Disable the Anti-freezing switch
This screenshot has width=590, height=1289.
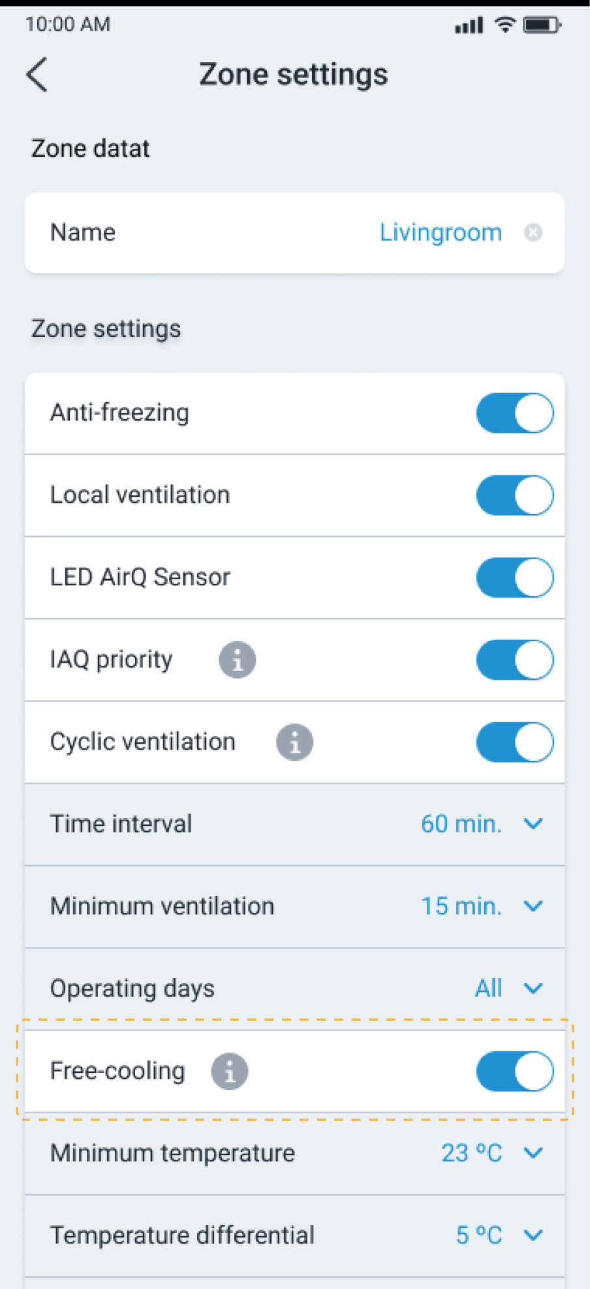(515, 413)
